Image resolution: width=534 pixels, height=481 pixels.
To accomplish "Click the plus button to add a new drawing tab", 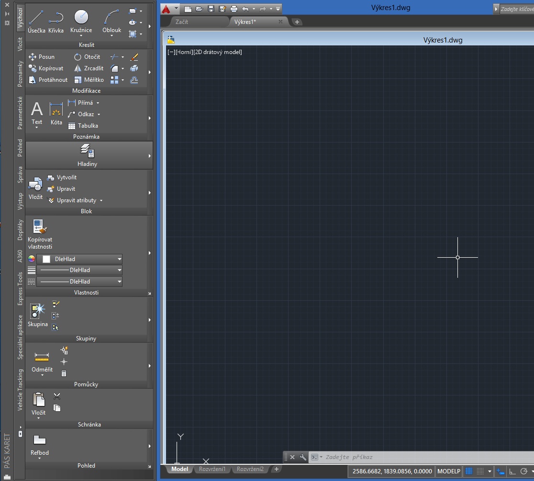I will tap(297, 22).
